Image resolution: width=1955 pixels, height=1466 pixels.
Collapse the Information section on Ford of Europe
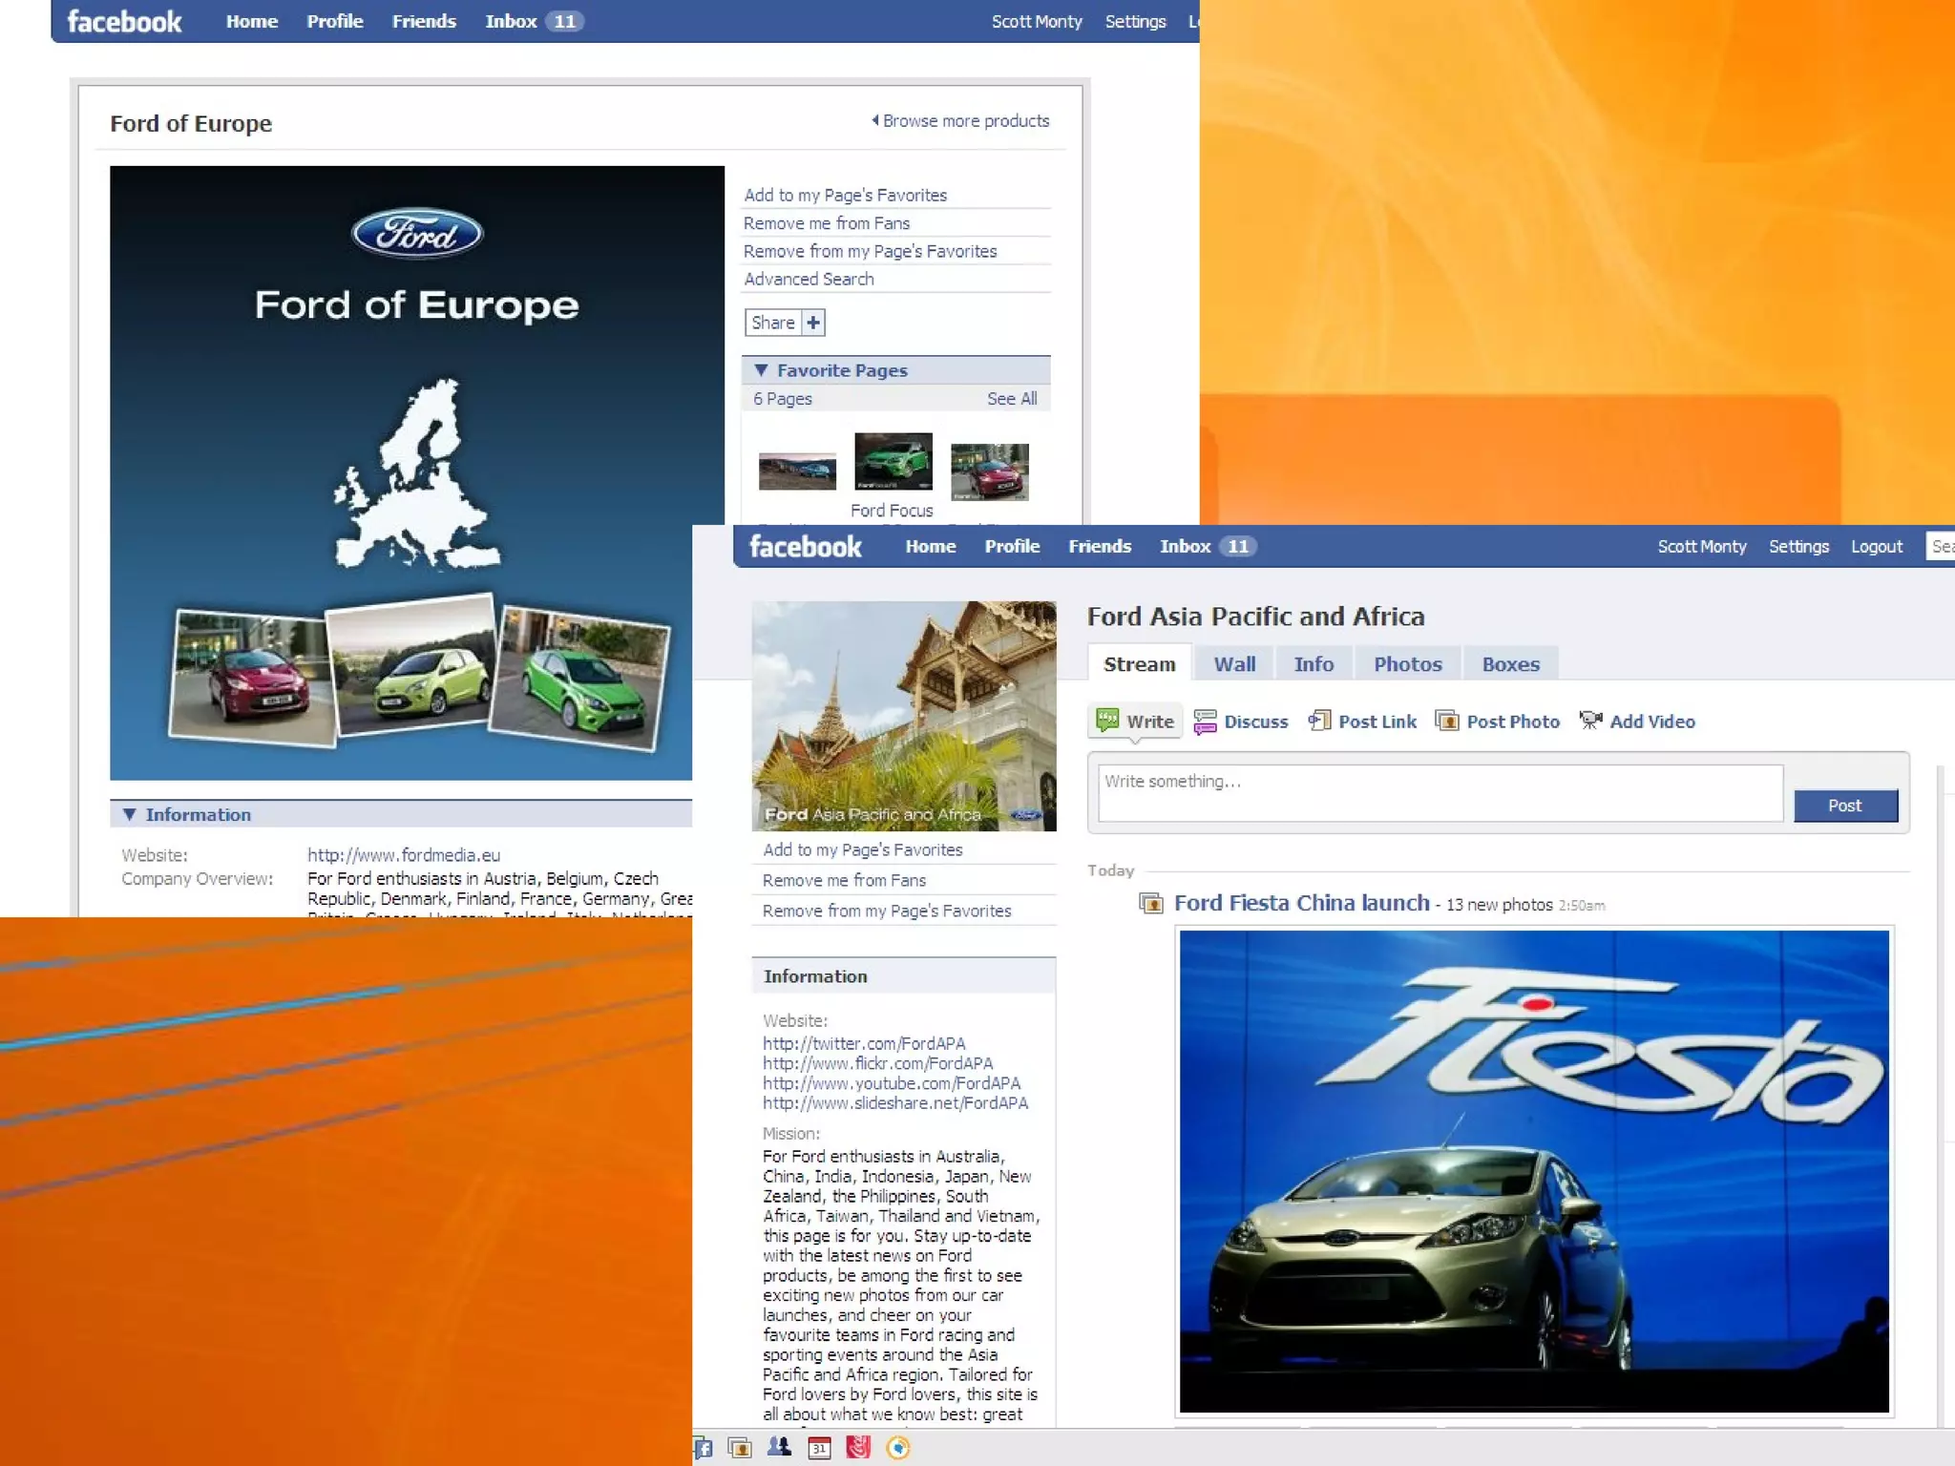pyautogui.click(x=129, y=814)
